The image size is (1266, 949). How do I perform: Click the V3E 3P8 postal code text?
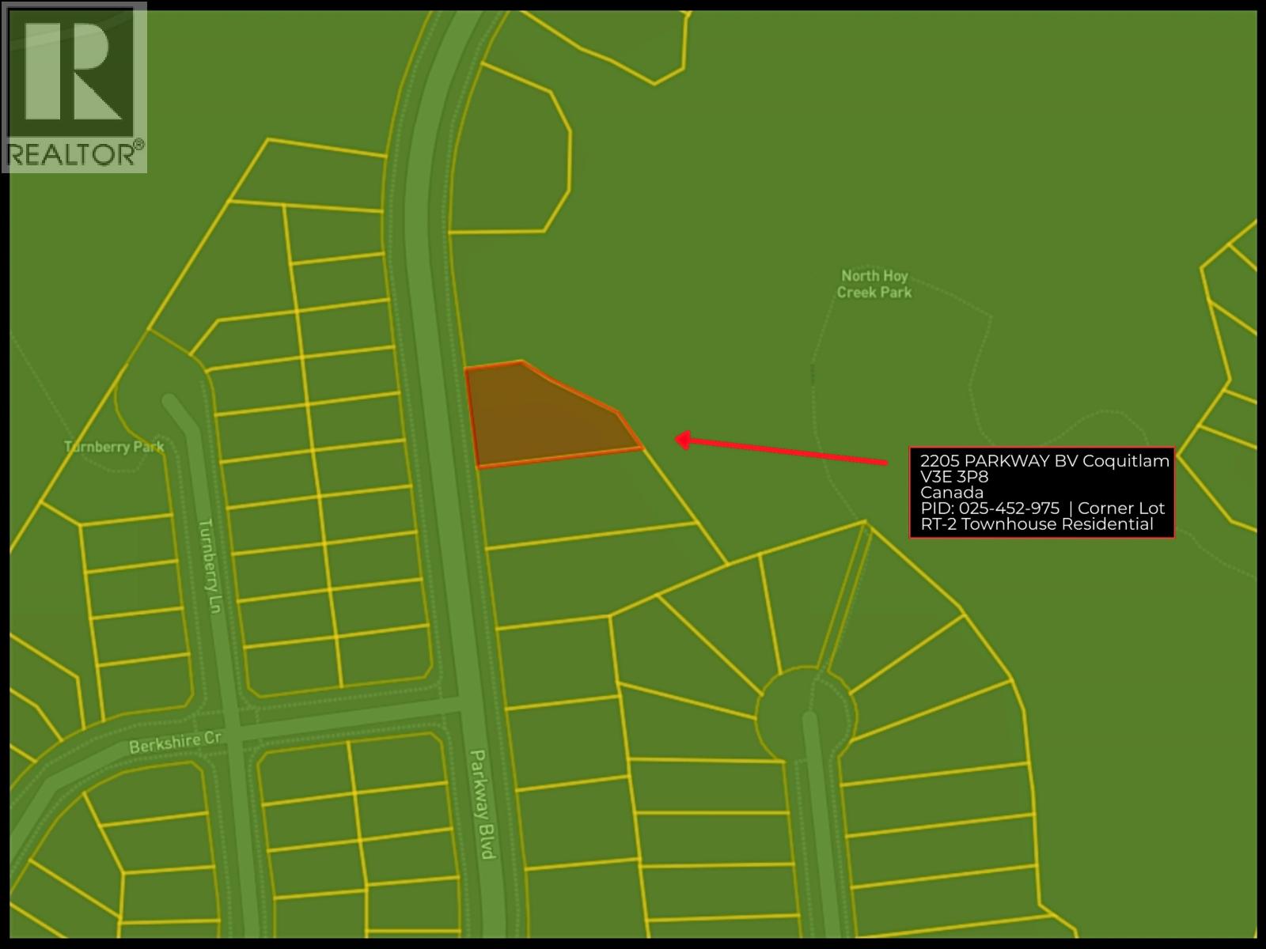[x=954, y=477]
